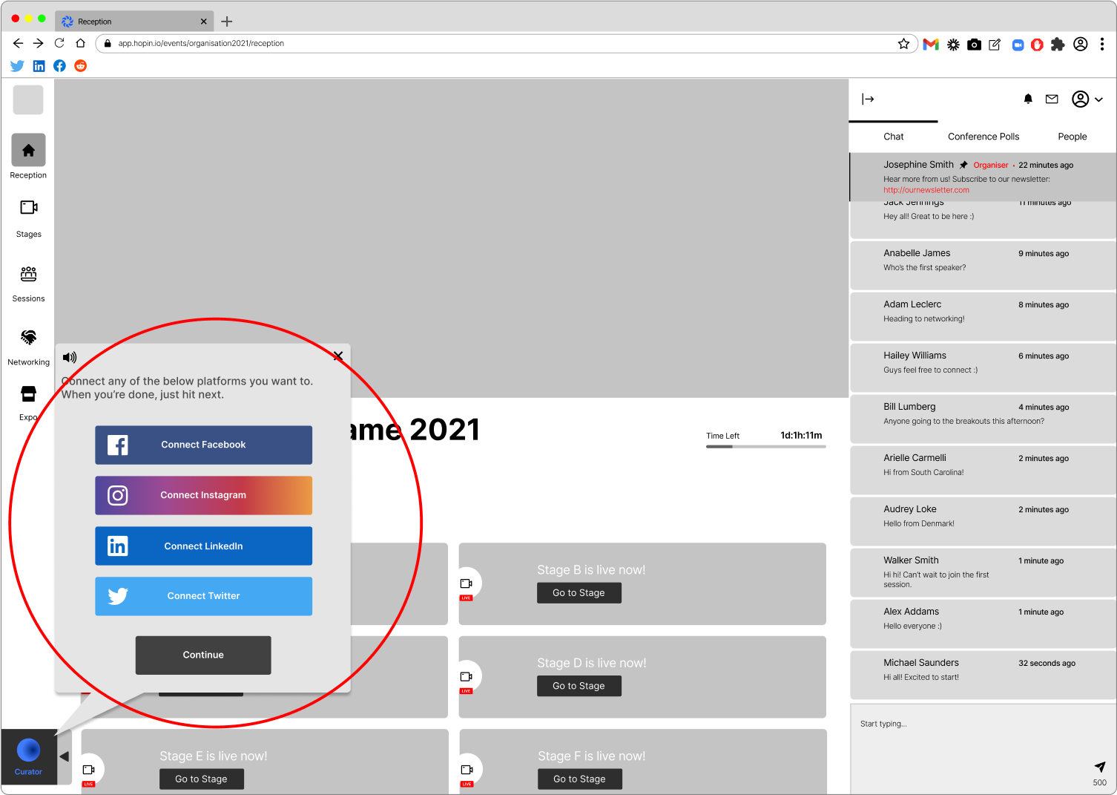Viewport: 1117px width, 795px height.
Task: Select Adam Leclerc's chat message
Action: click(x=983, y=316)
